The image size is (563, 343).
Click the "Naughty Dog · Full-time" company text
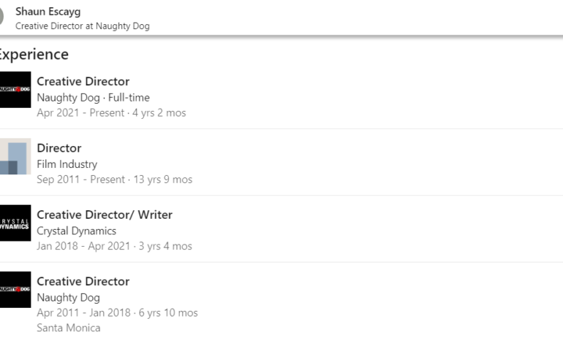[x=93, y=98]
